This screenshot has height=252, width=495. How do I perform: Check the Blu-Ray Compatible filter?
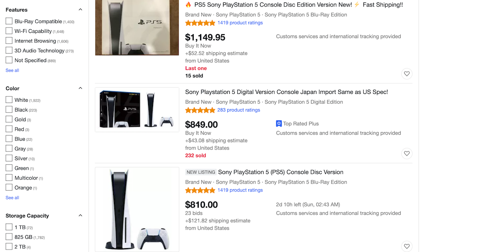point(9,21)
